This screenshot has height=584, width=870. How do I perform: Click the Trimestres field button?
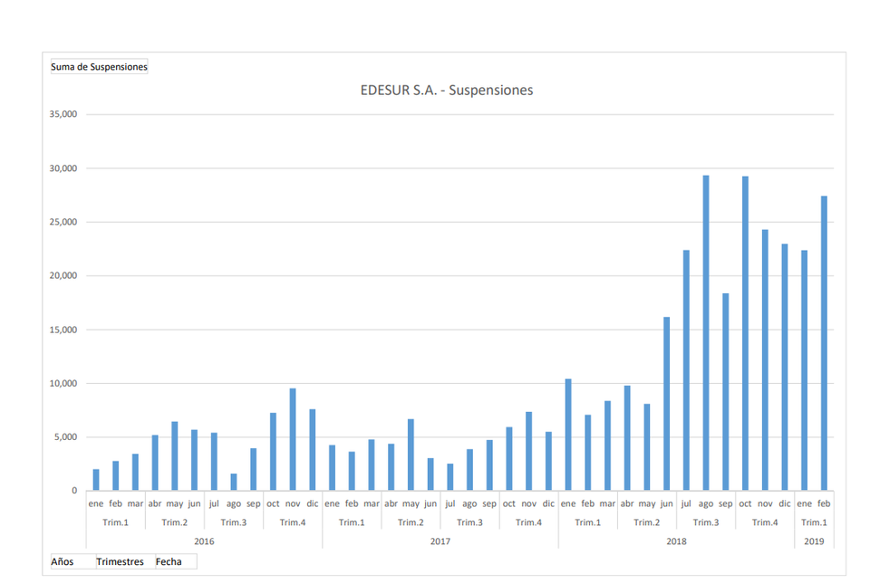pos(125,561)
